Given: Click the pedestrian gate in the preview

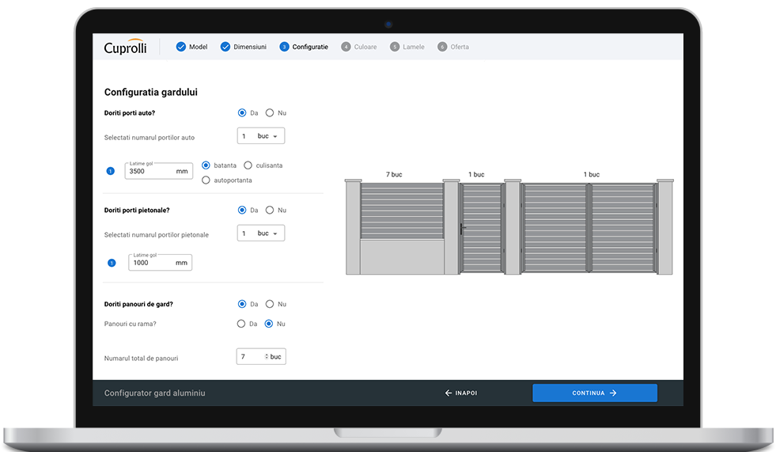Looking at the screenshot, I should point(482,228).
